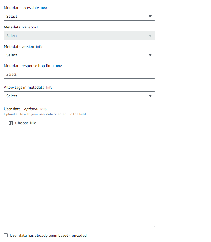211x242 pixels.
Task: Focus the Metadata response hop limit input
Action: (79, 74)
